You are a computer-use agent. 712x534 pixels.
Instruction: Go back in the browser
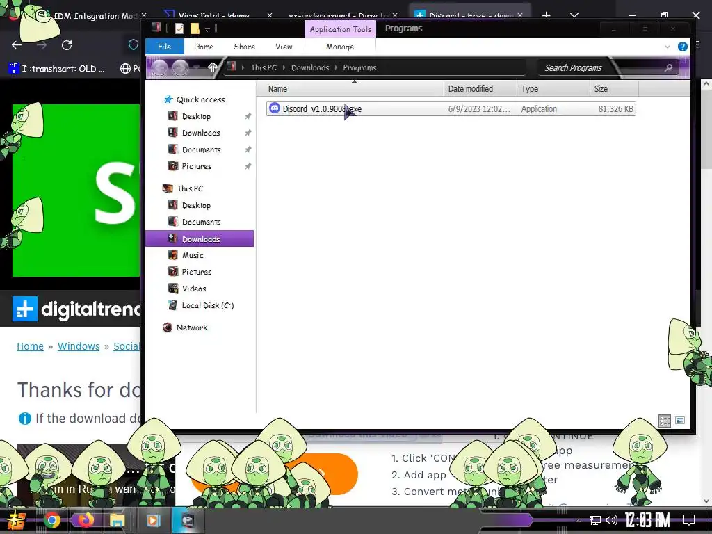[x=17, y=45]
